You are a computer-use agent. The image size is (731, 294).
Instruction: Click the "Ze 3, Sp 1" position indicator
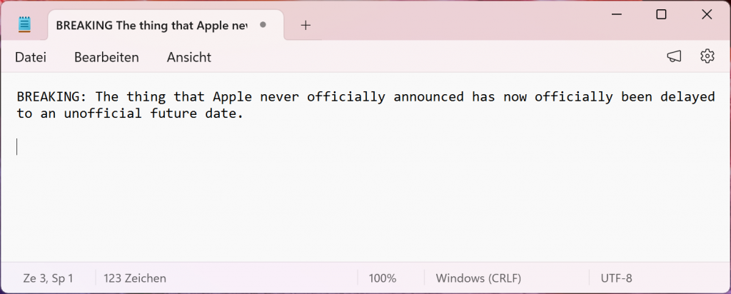48,278
